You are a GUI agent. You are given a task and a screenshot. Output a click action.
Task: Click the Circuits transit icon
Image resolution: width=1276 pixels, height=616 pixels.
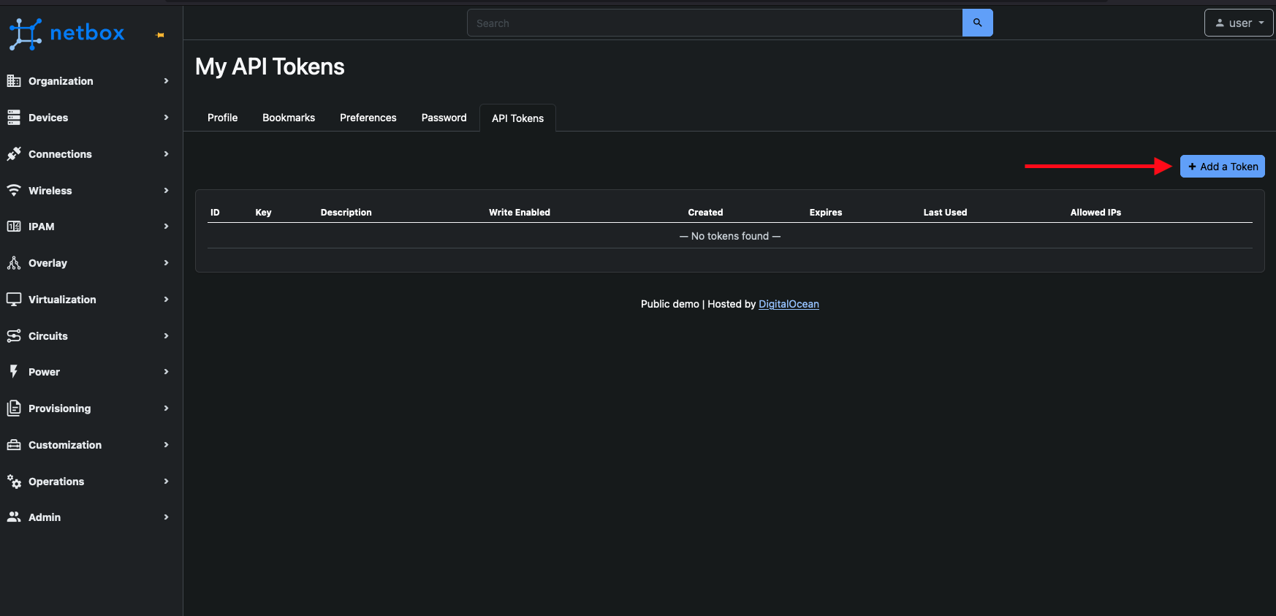click(14, 336)
